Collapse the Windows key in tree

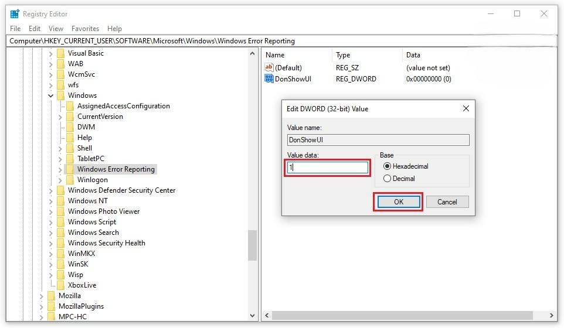[51, 95]
